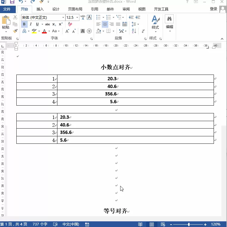This screenshot has height=227, width=227.
Task: Center align the text
Action: coord(105,24)
